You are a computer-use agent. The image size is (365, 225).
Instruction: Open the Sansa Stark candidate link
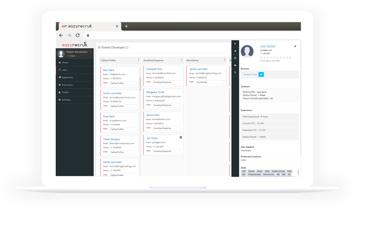point(153,115)
